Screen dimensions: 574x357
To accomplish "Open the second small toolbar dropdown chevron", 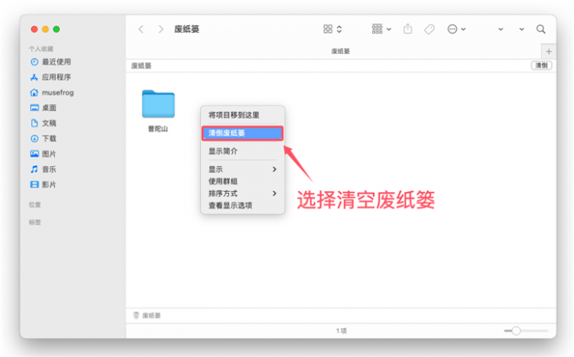I will (522, 29).
